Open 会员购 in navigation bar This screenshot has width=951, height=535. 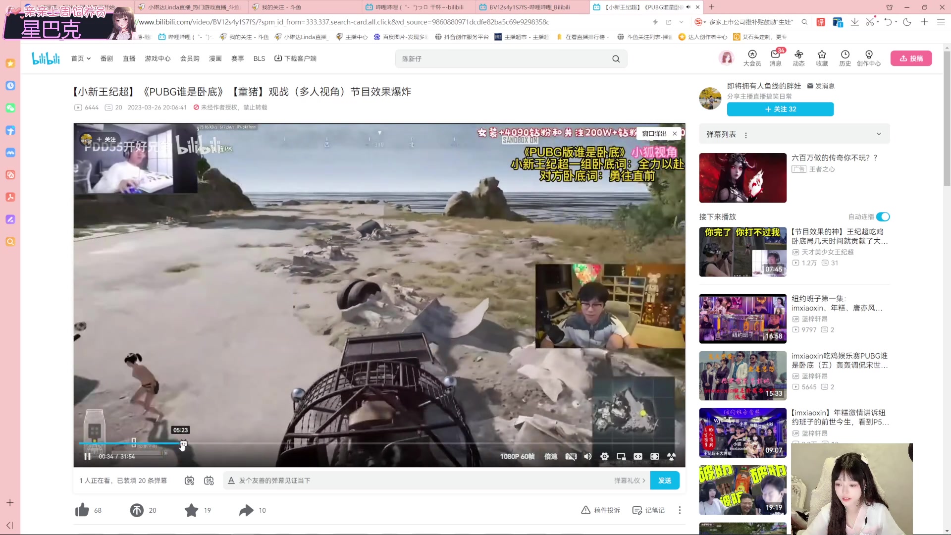190,58
